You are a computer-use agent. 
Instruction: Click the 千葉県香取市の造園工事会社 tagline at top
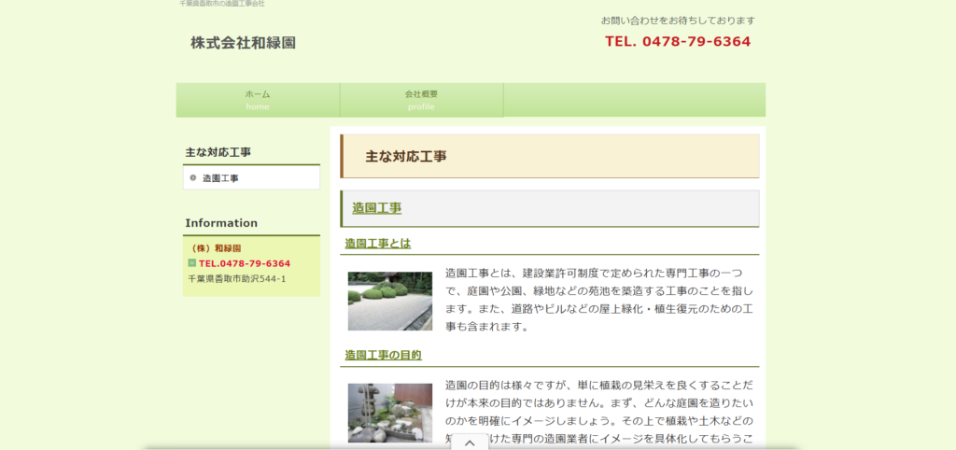click(x=222, y=4)
